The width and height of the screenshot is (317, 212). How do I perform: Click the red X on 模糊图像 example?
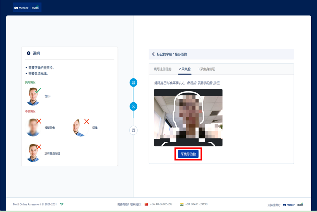[39, 121]
